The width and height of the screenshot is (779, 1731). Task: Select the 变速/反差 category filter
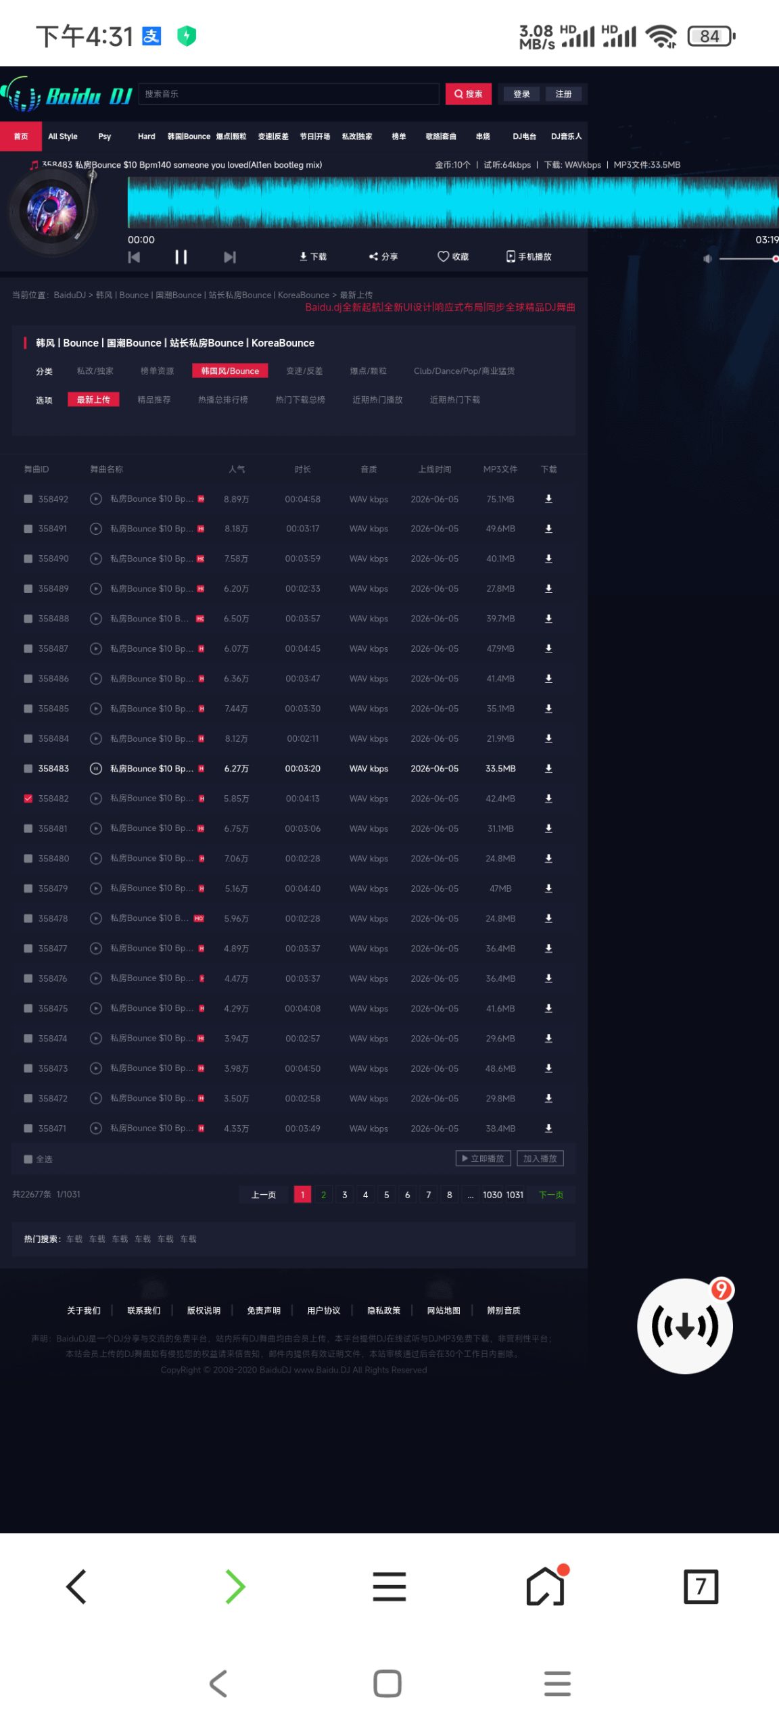point(304,371)
